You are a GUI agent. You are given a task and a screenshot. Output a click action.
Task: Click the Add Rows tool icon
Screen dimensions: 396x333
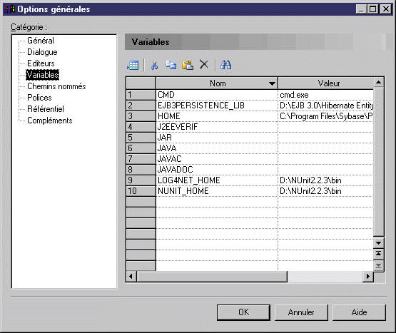[133, 65]
